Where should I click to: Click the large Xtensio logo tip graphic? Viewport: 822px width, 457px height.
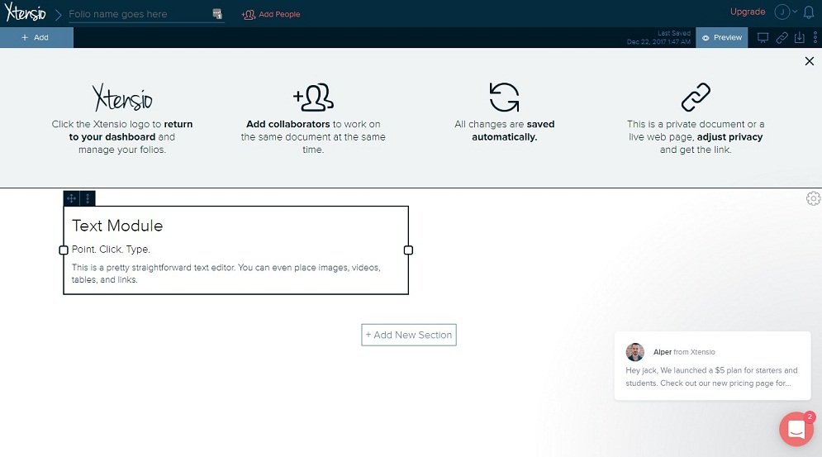(122, 98)
